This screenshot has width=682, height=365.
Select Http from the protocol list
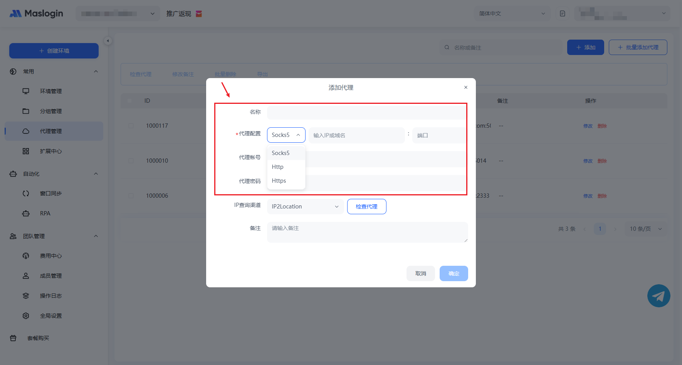click(x=278, y=167)
